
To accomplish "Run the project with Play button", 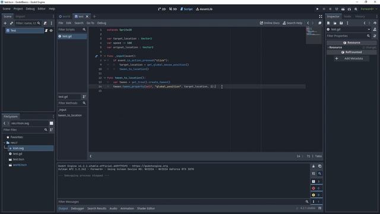I will (317, 9).
